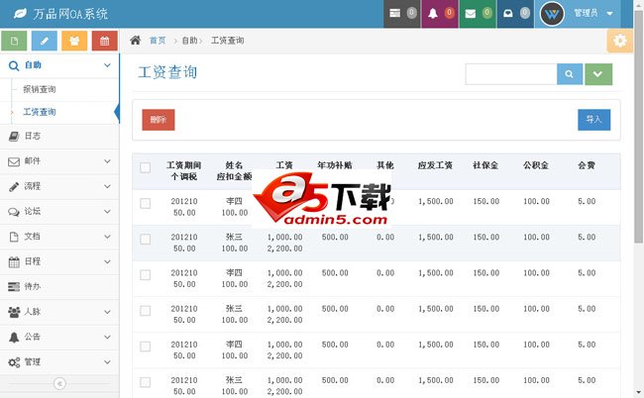Expand the 公告 menu chevron
This screenshot has width=644, height=398.
point(107,338)
